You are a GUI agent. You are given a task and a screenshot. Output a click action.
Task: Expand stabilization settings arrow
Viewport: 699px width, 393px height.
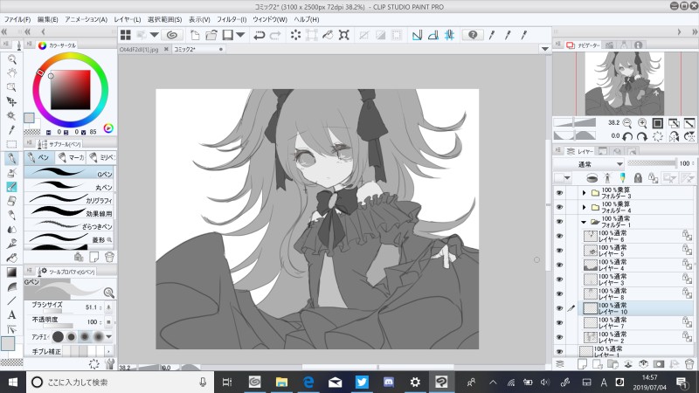pyautogui.click(x=108, y=352)
